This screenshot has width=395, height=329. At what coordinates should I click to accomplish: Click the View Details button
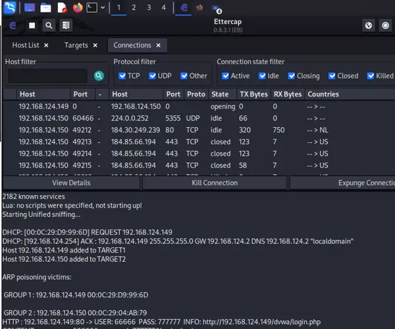(x=71, y=183)
